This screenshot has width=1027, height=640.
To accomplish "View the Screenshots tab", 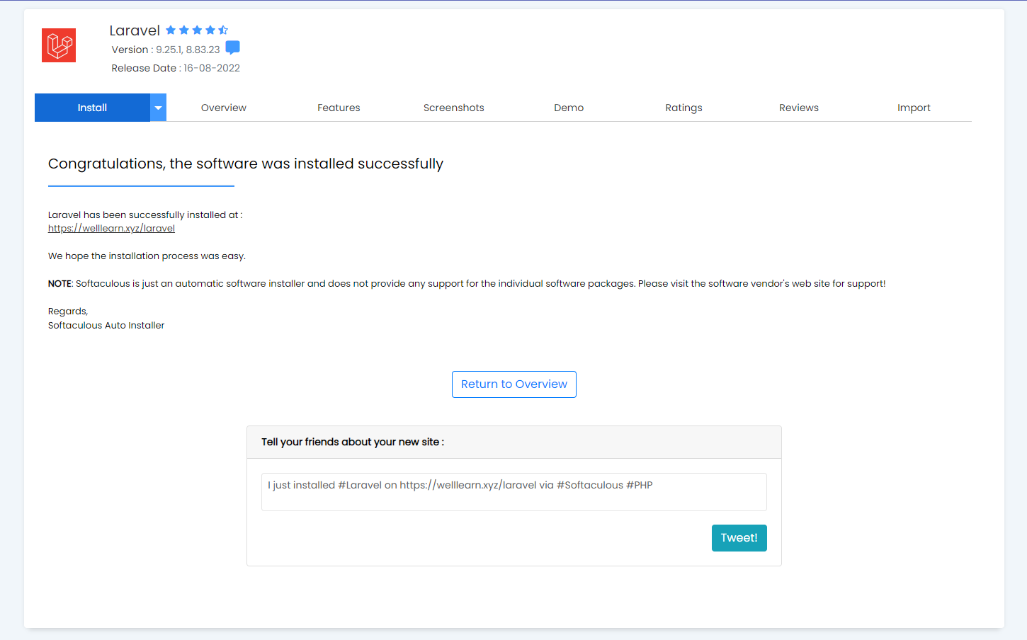I will coord(454,108).
